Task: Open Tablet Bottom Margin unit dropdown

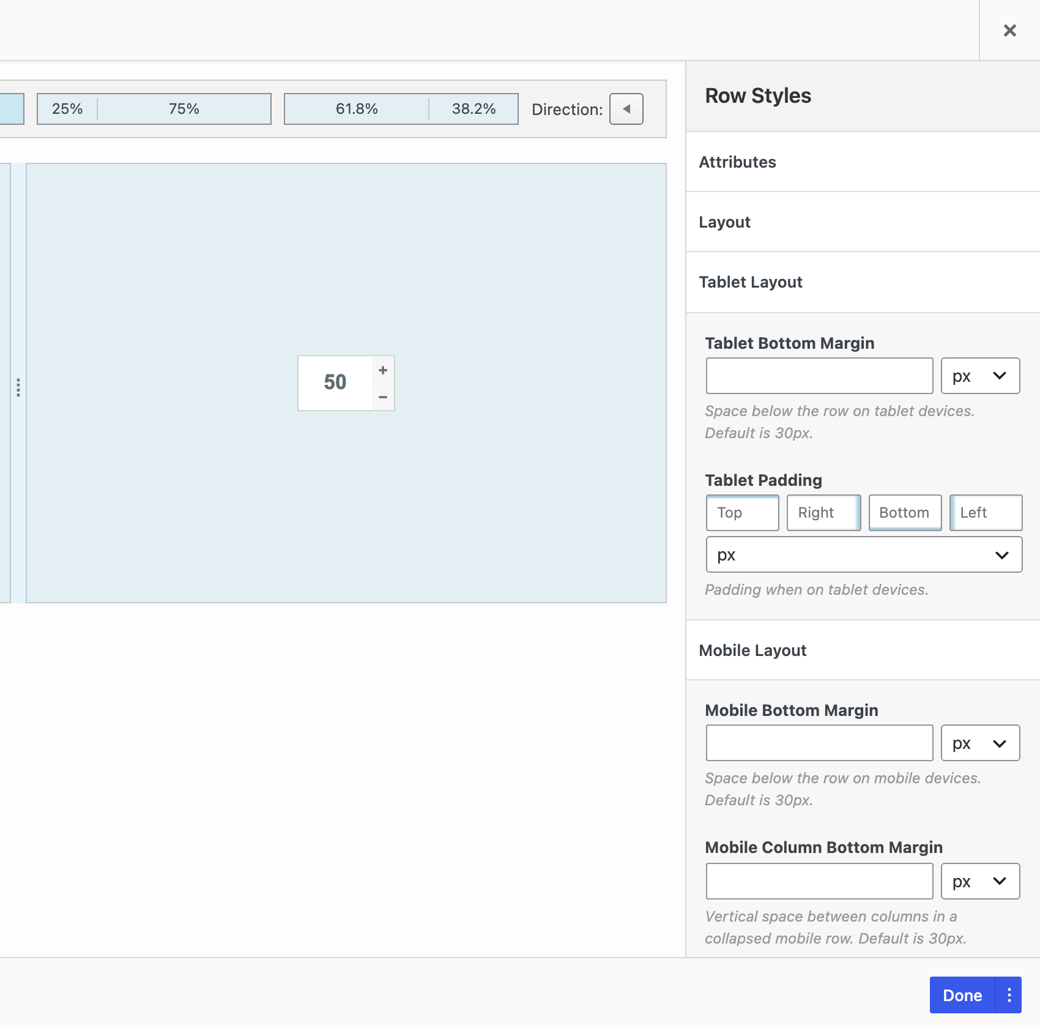Action: [x=980, y=376]
